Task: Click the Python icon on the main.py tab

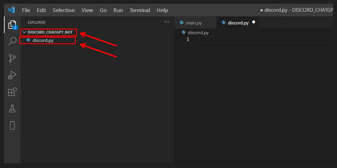Action: [x=182, y=23]
